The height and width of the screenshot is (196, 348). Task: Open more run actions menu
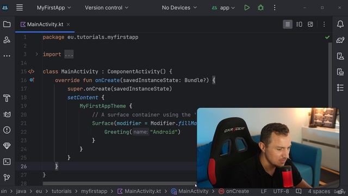click(x=275, y=8)
